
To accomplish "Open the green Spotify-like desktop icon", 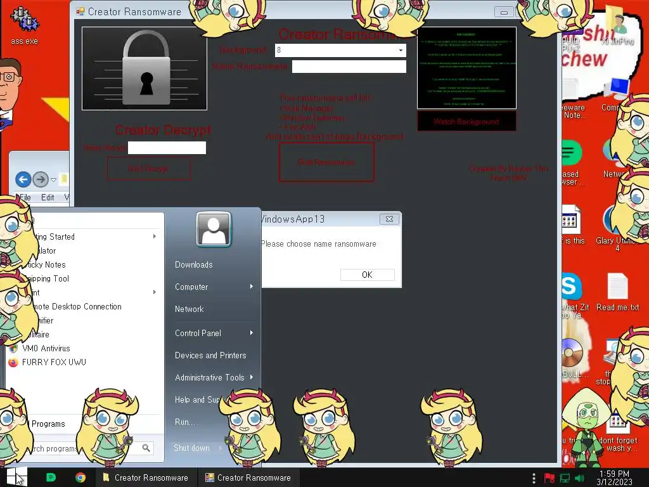I will click(x=572, y=152).
